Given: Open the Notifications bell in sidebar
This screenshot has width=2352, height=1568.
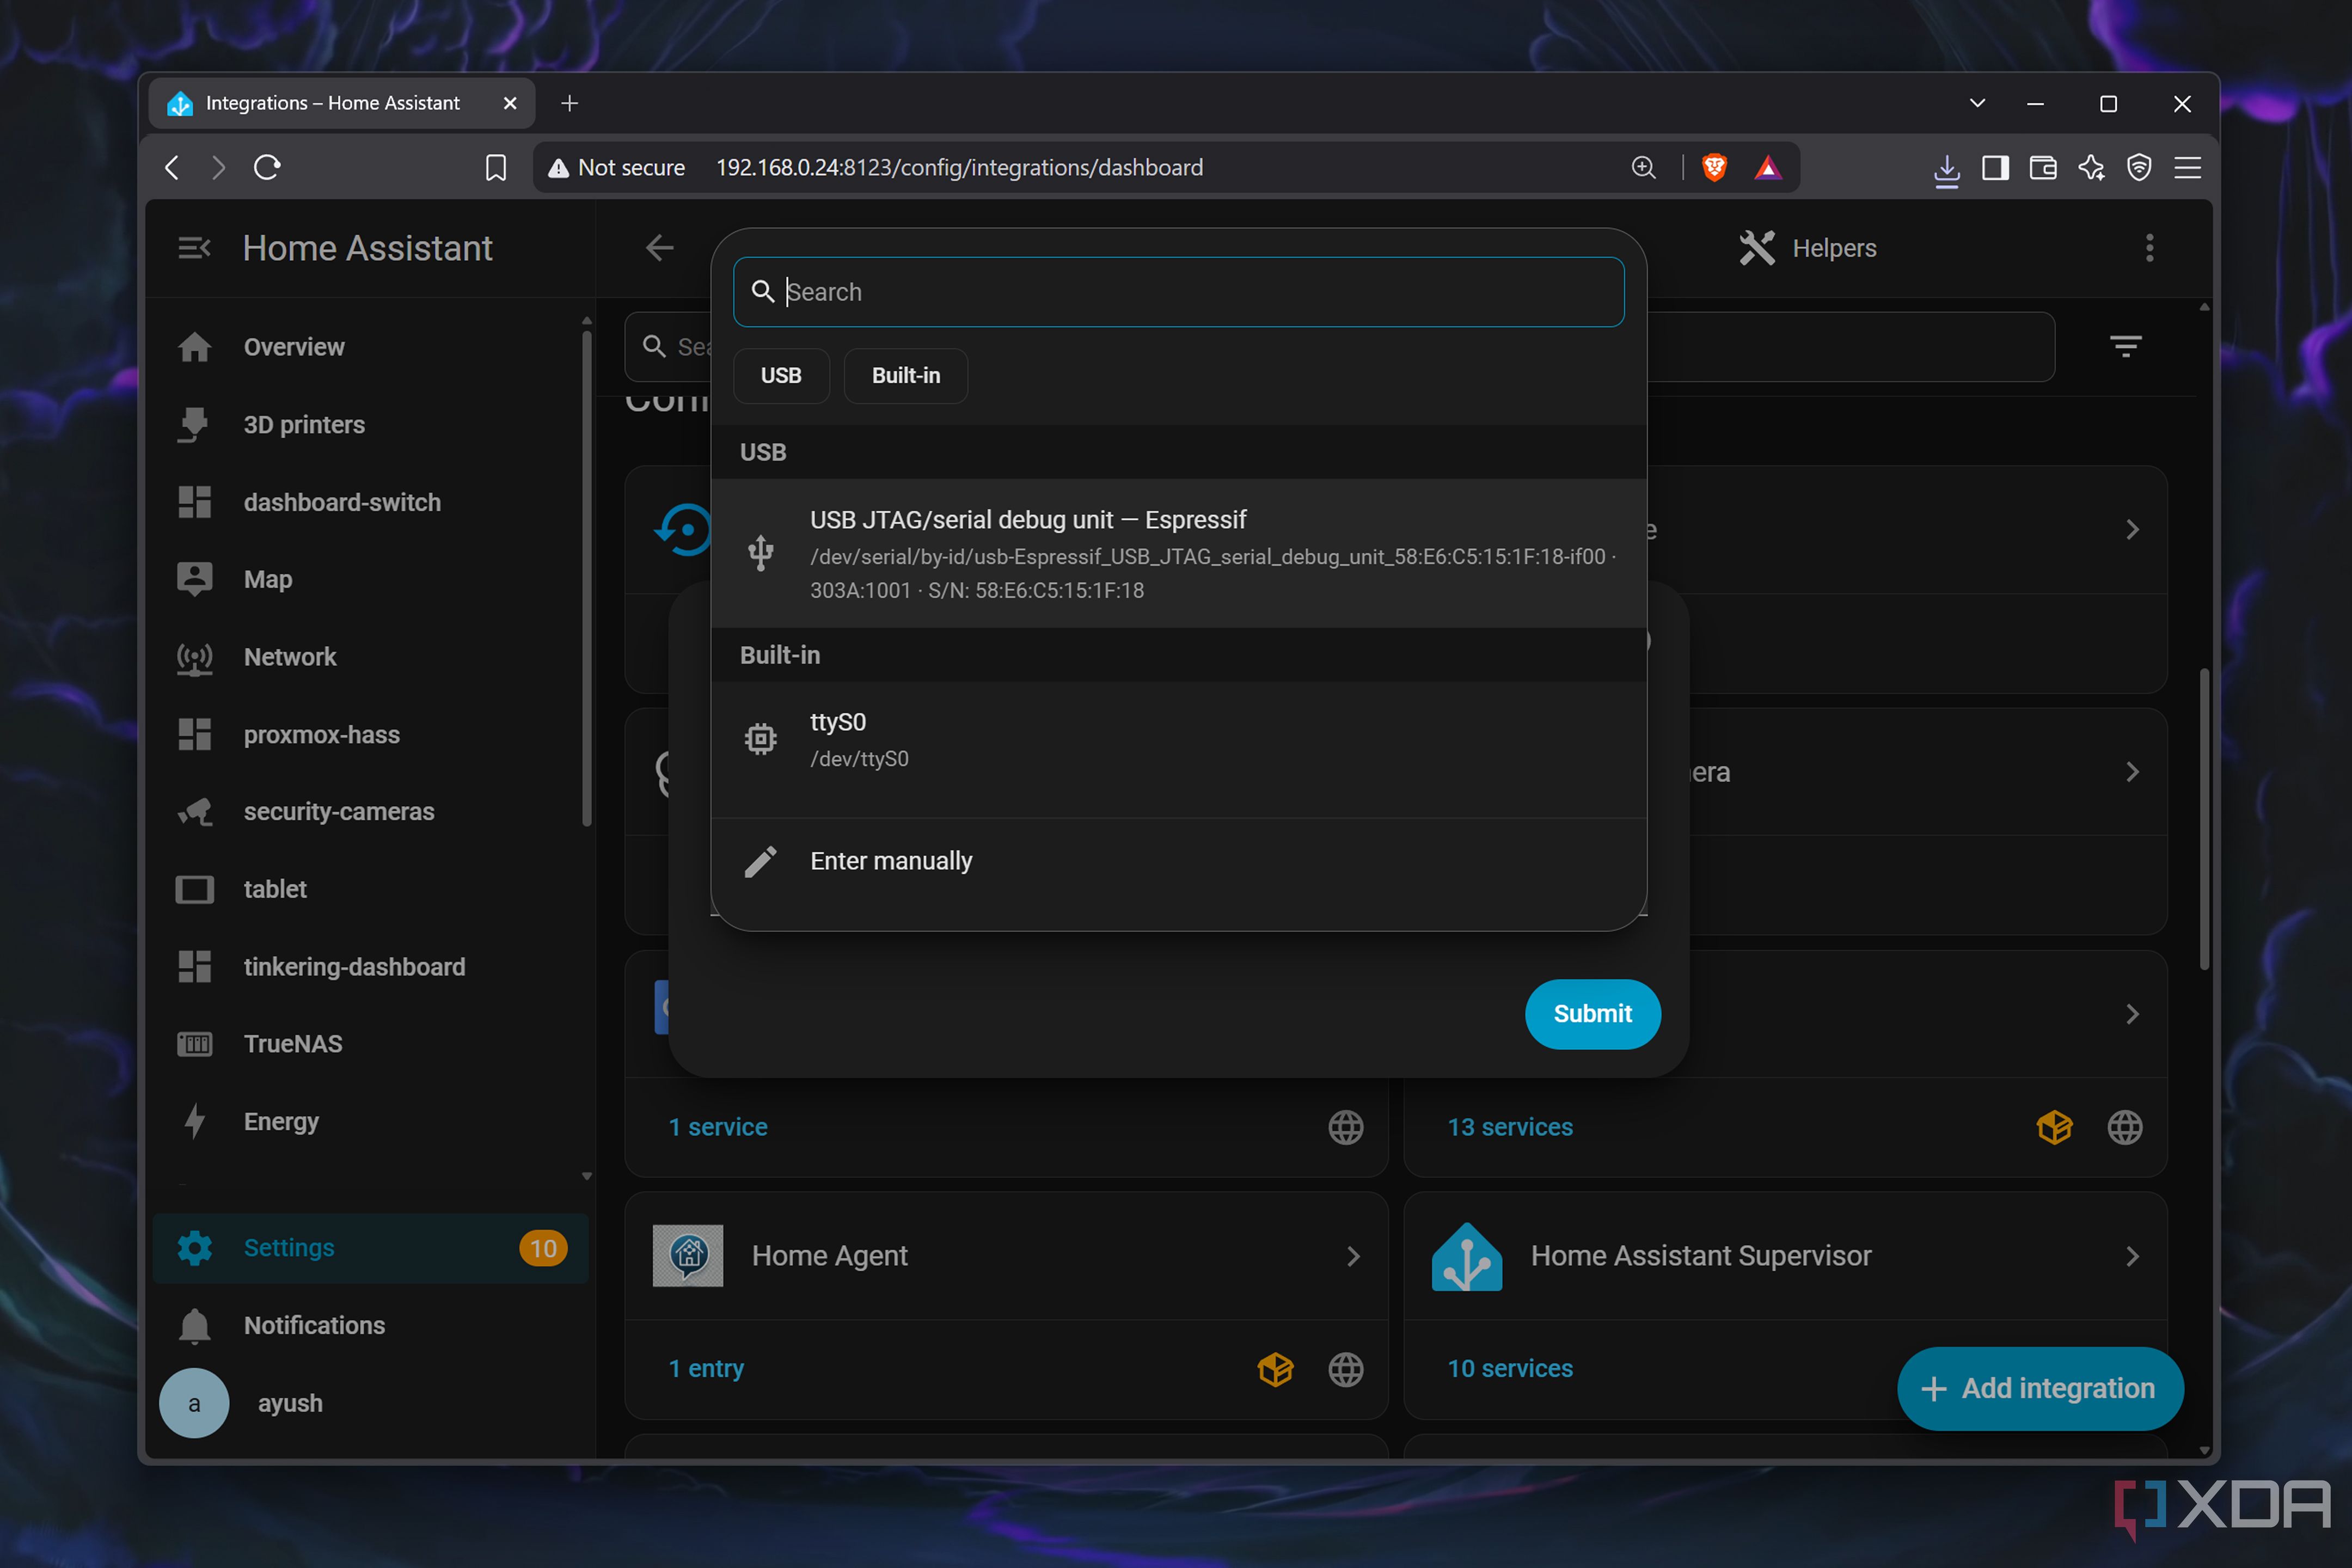Looking at the screenshot, I should (194, 1326).
